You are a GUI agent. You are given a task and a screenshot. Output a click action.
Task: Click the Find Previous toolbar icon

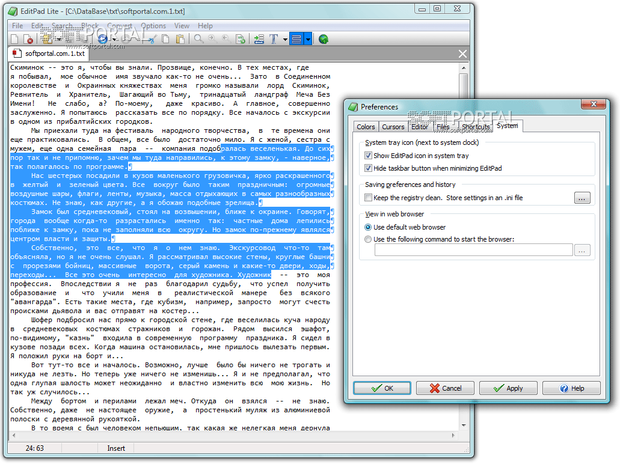click(x=226, y=38)
